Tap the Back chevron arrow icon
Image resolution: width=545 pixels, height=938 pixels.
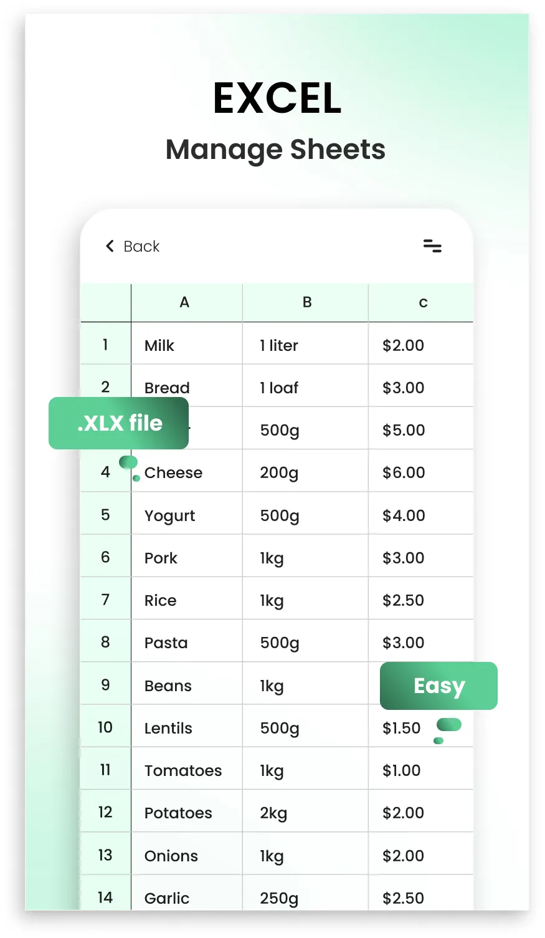point(110,246)
